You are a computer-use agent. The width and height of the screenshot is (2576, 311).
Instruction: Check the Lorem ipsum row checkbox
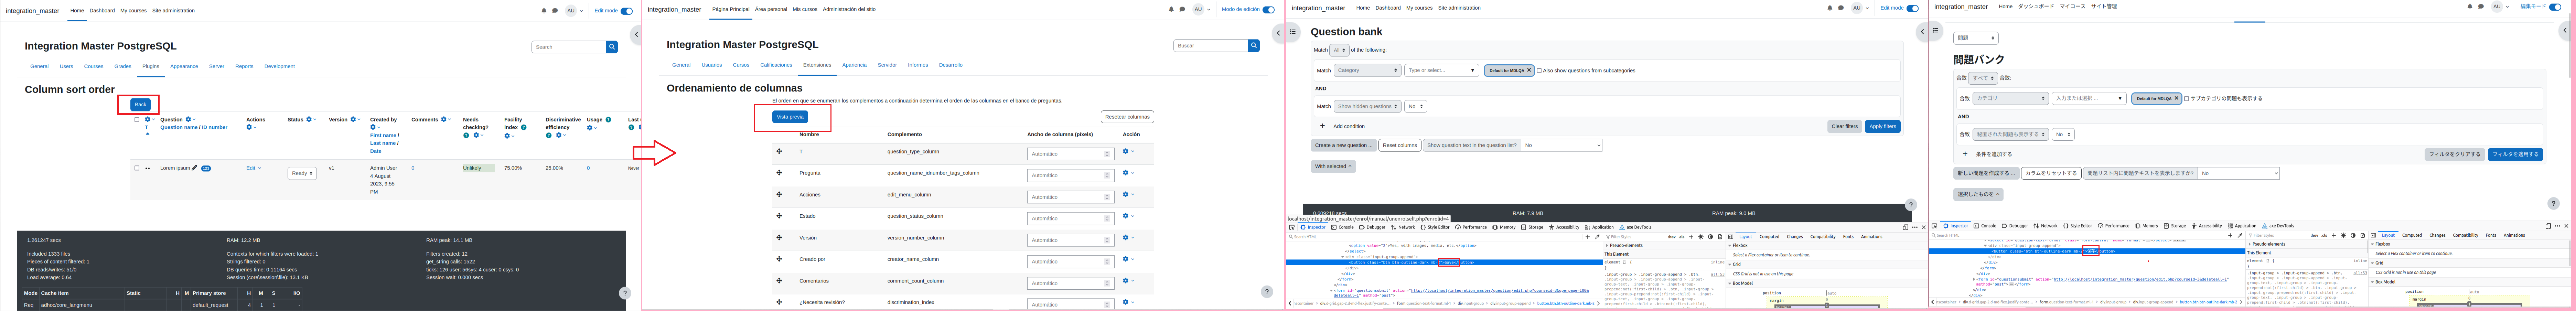click(137, 168)
